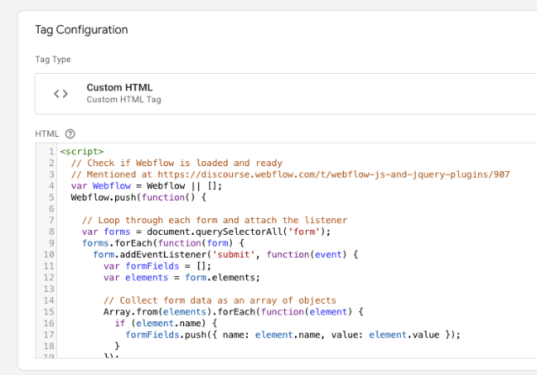Click the Tag Type label
Viewport: 537px width, 375px height.
[x=53, y=60]
